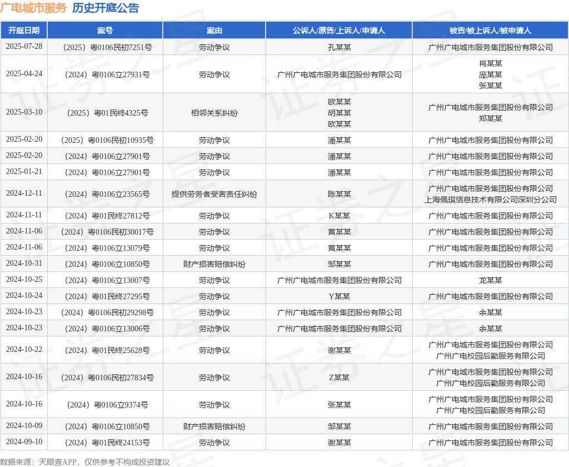Image resolution: width=569 pixels, height=467 pixels.
Task: Click date cell 2024-10-25
Action: coord(24,279)
